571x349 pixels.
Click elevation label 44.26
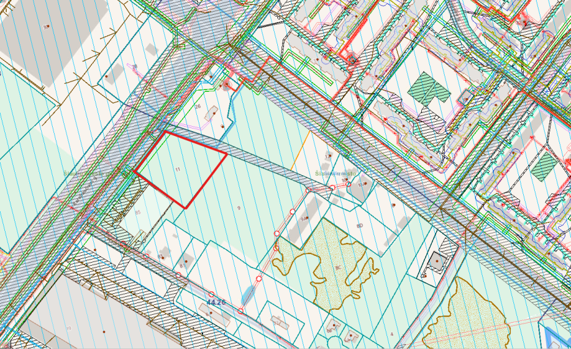[x=216, y=302]
